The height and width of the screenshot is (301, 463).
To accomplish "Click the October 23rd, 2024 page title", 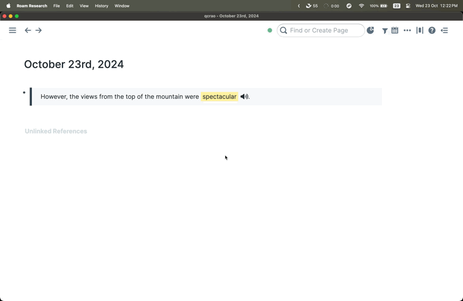I will [x=74, y=64].
